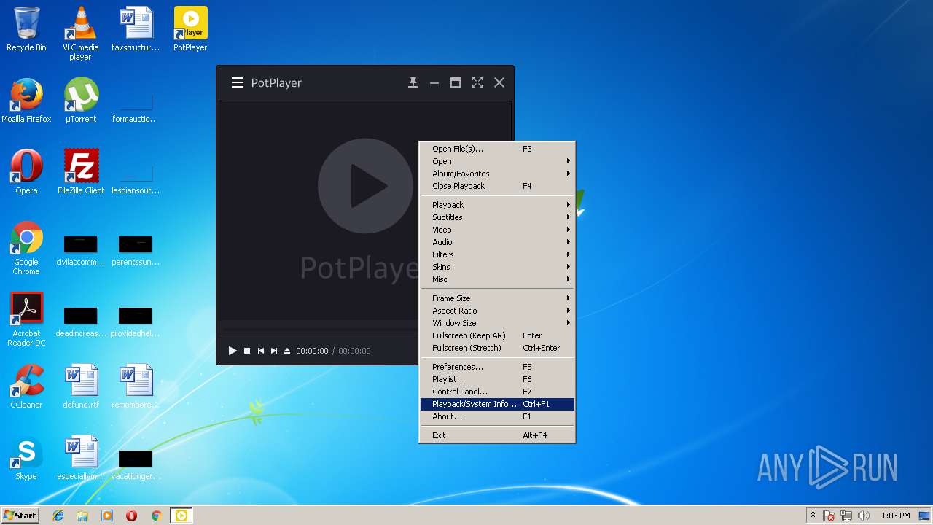Viewport: 933px width, 525px height.
Task: Click the 00:00:00 elapsed time display
Action: click(312, 351)
